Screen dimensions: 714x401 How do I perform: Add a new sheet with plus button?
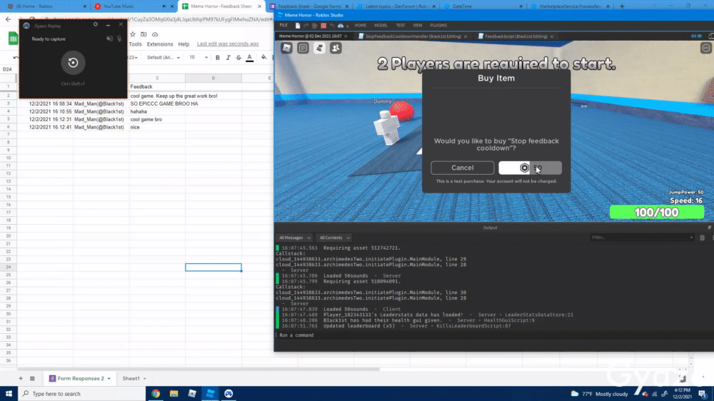coord(21,378)
